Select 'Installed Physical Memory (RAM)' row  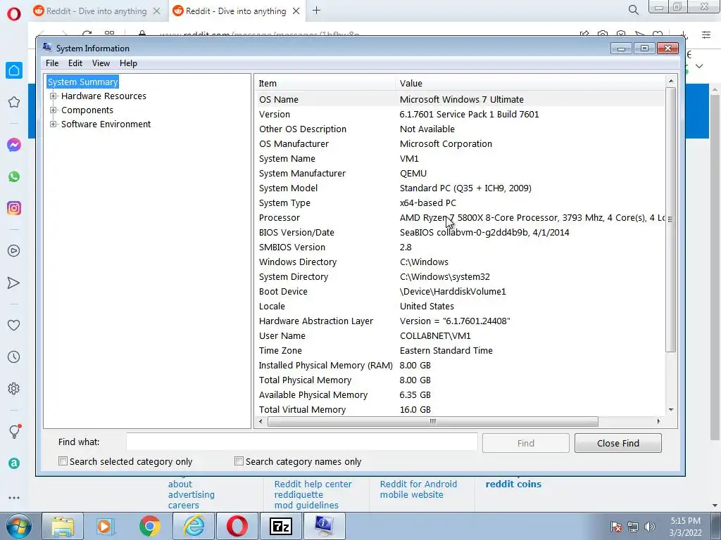click(x=460, y=366)
